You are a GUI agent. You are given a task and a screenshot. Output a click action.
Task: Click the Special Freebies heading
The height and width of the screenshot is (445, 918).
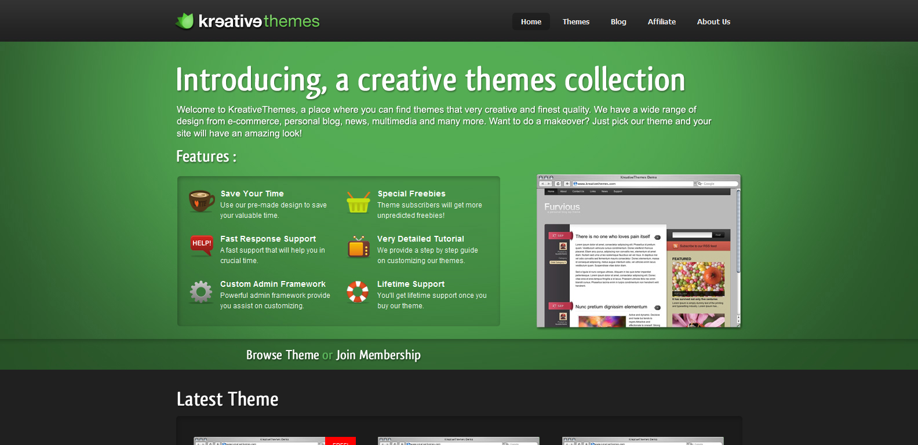tap(411, 194)
